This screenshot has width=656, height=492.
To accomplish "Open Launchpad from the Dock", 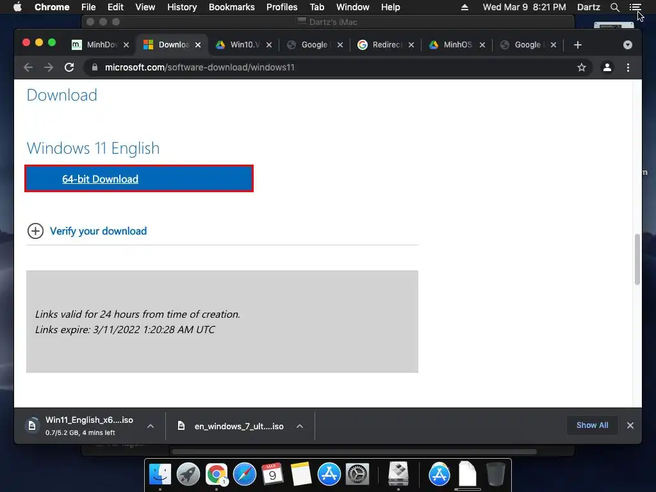I will point(188,474).
